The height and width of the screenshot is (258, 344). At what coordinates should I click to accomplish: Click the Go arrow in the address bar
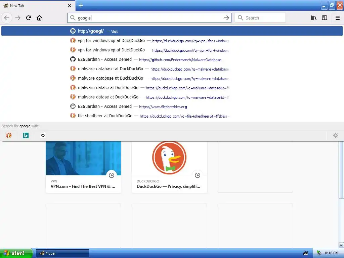pyautogui.click(x=226, y=18)
